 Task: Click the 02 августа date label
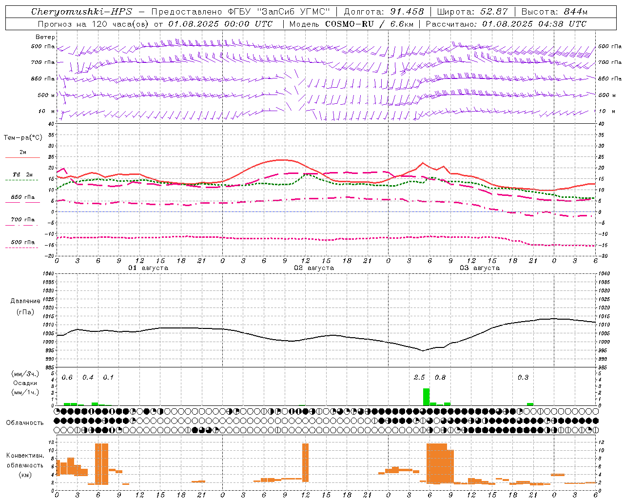point(314,268)
